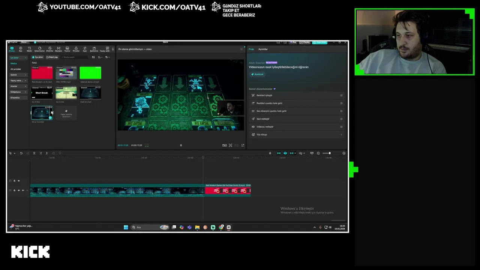This screenshot has height=270, width=480.
Task: Open the Çıkartmalar stickers tab
Action: [40, 49]
